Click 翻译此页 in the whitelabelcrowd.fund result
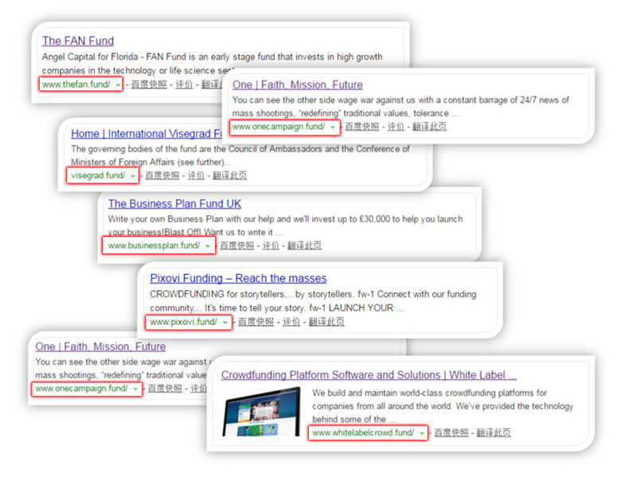Image resolution: width=637 pixels, height=478 pixels. click(494, 433)
